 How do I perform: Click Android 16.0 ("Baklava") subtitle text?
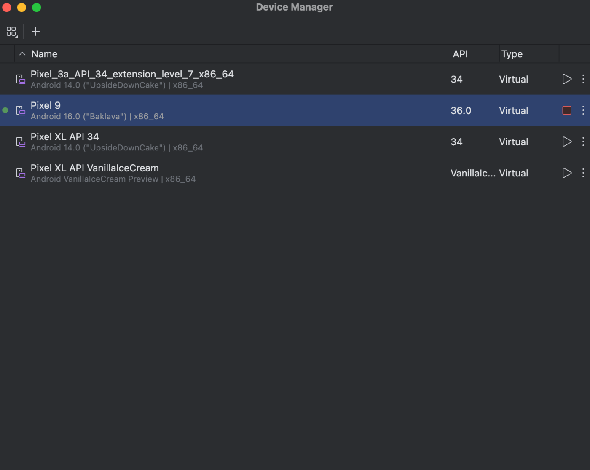(97, 116)
